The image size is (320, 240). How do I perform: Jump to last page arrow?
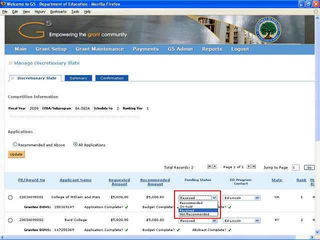click(x=254, y=166)
